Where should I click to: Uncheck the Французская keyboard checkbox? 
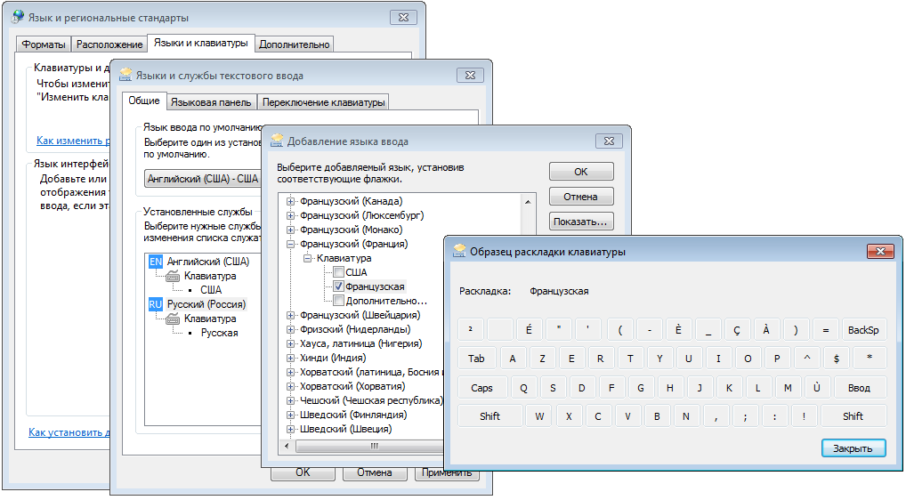[x=338, y=286]
